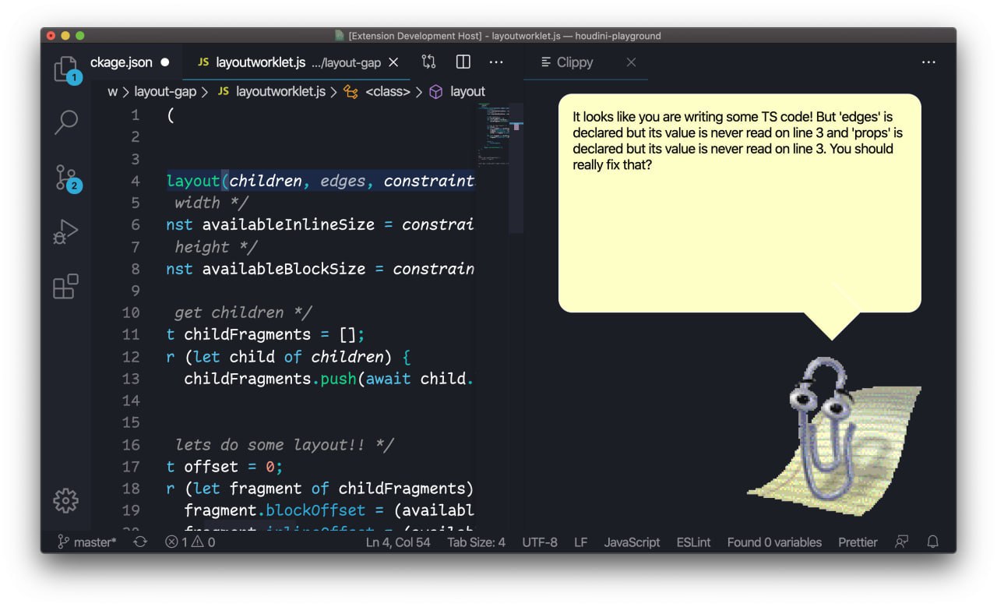Expand the <class> breadcrumb segment
The height and width of the screenshot is (607, 997).
[387, 92]
